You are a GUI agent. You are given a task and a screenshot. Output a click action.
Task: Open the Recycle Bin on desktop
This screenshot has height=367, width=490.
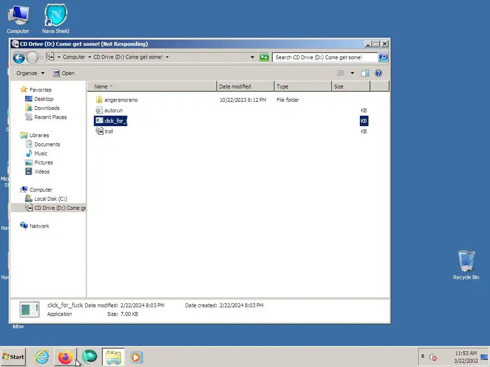pyautogui.click(x=466, y=265)
